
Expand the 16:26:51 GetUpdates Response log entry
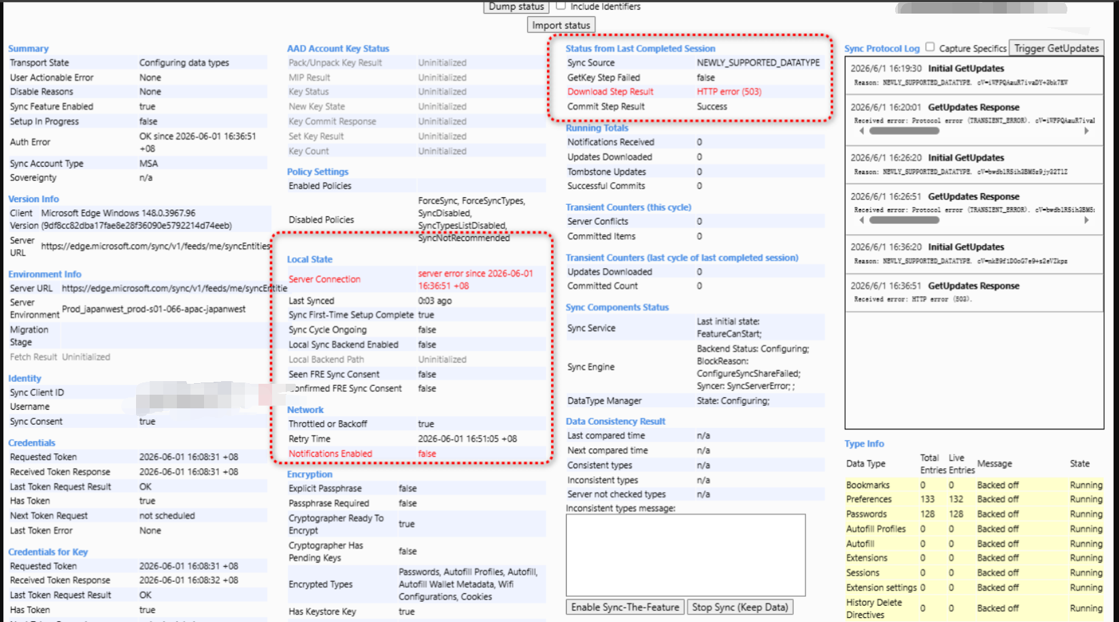tap(974, 209)
